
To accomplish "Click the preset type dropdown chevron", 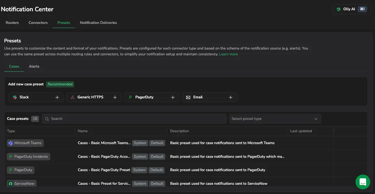I will pyautogui.click(x=316, y=119).
